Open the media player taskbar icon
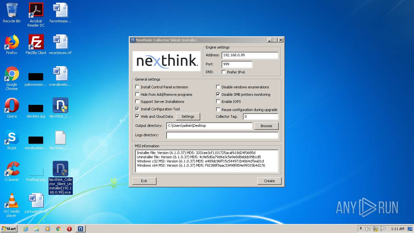Screen dimensions: 414x233 [48, 229]
